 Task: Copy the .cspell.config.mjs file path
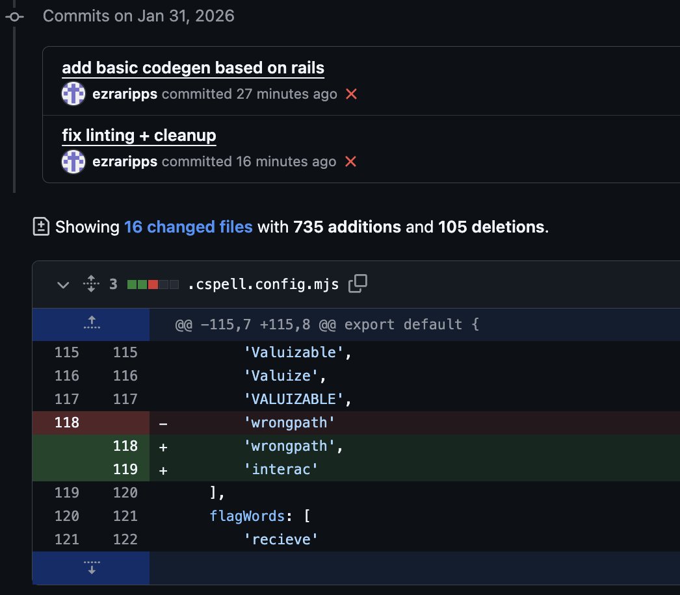point(358,284)
